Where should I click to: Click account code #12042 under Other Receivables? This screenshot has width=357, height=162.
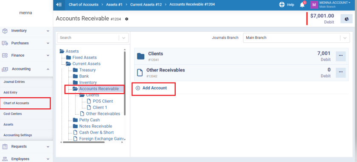click(x=152, y=76)
